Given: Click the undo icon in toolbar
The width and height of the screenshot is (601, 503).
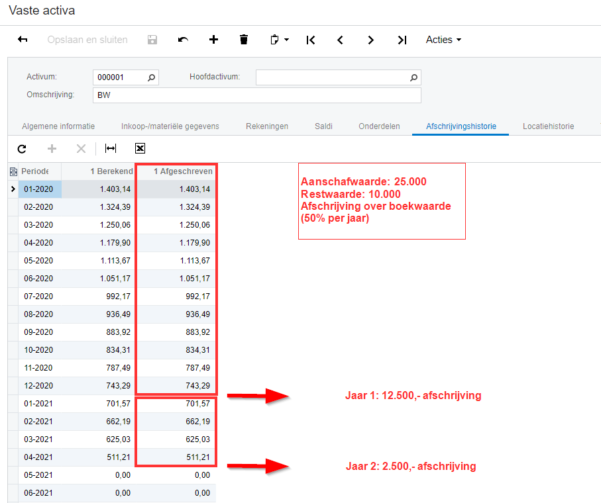Looking at the screenshot, I should tap(183, 40).
